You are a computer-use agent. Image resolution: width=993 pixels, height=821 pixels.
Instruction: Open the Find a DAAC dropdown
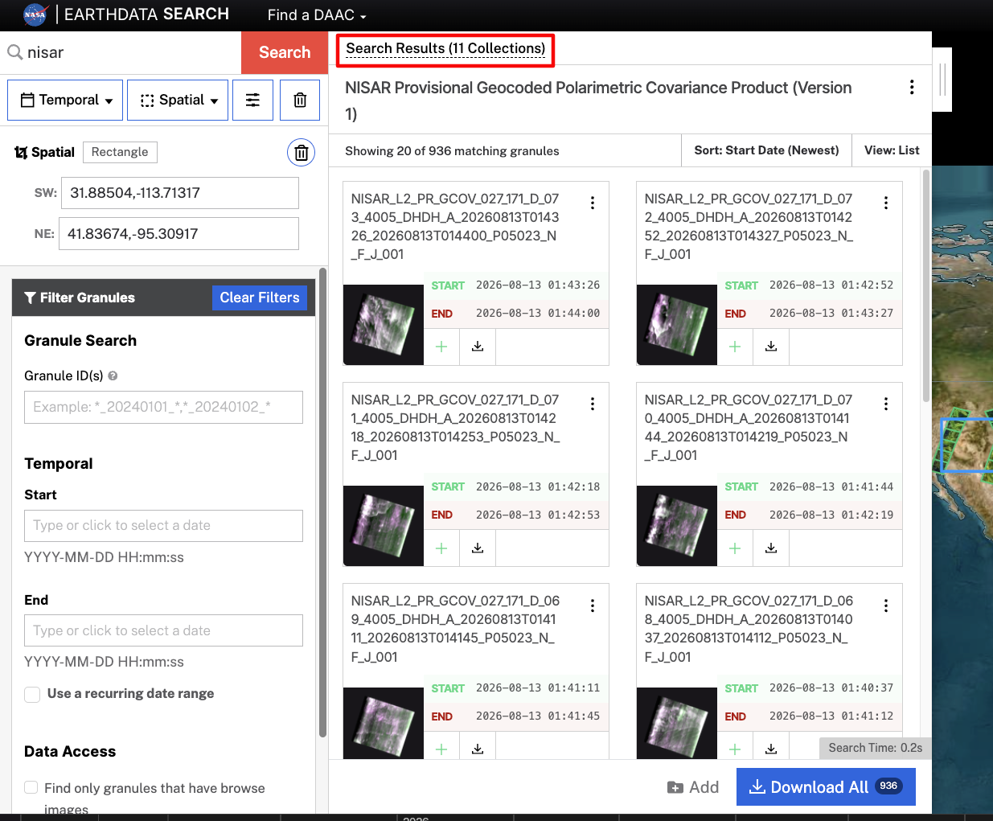[x=317, y=15]
